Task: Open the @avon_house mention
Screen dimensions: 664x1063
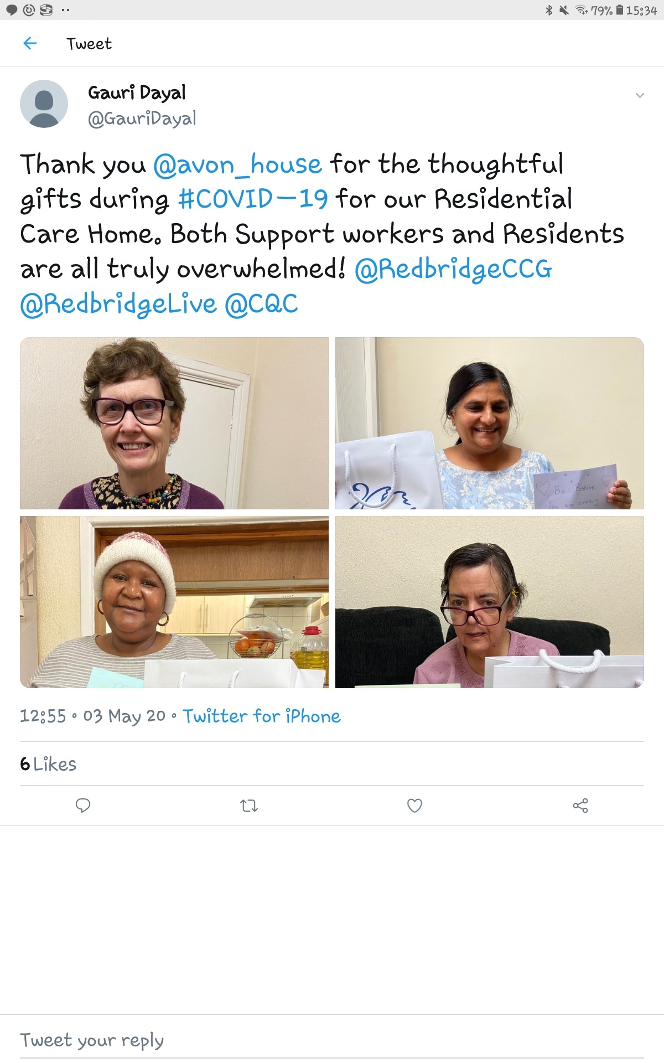Action: [237, 164]
